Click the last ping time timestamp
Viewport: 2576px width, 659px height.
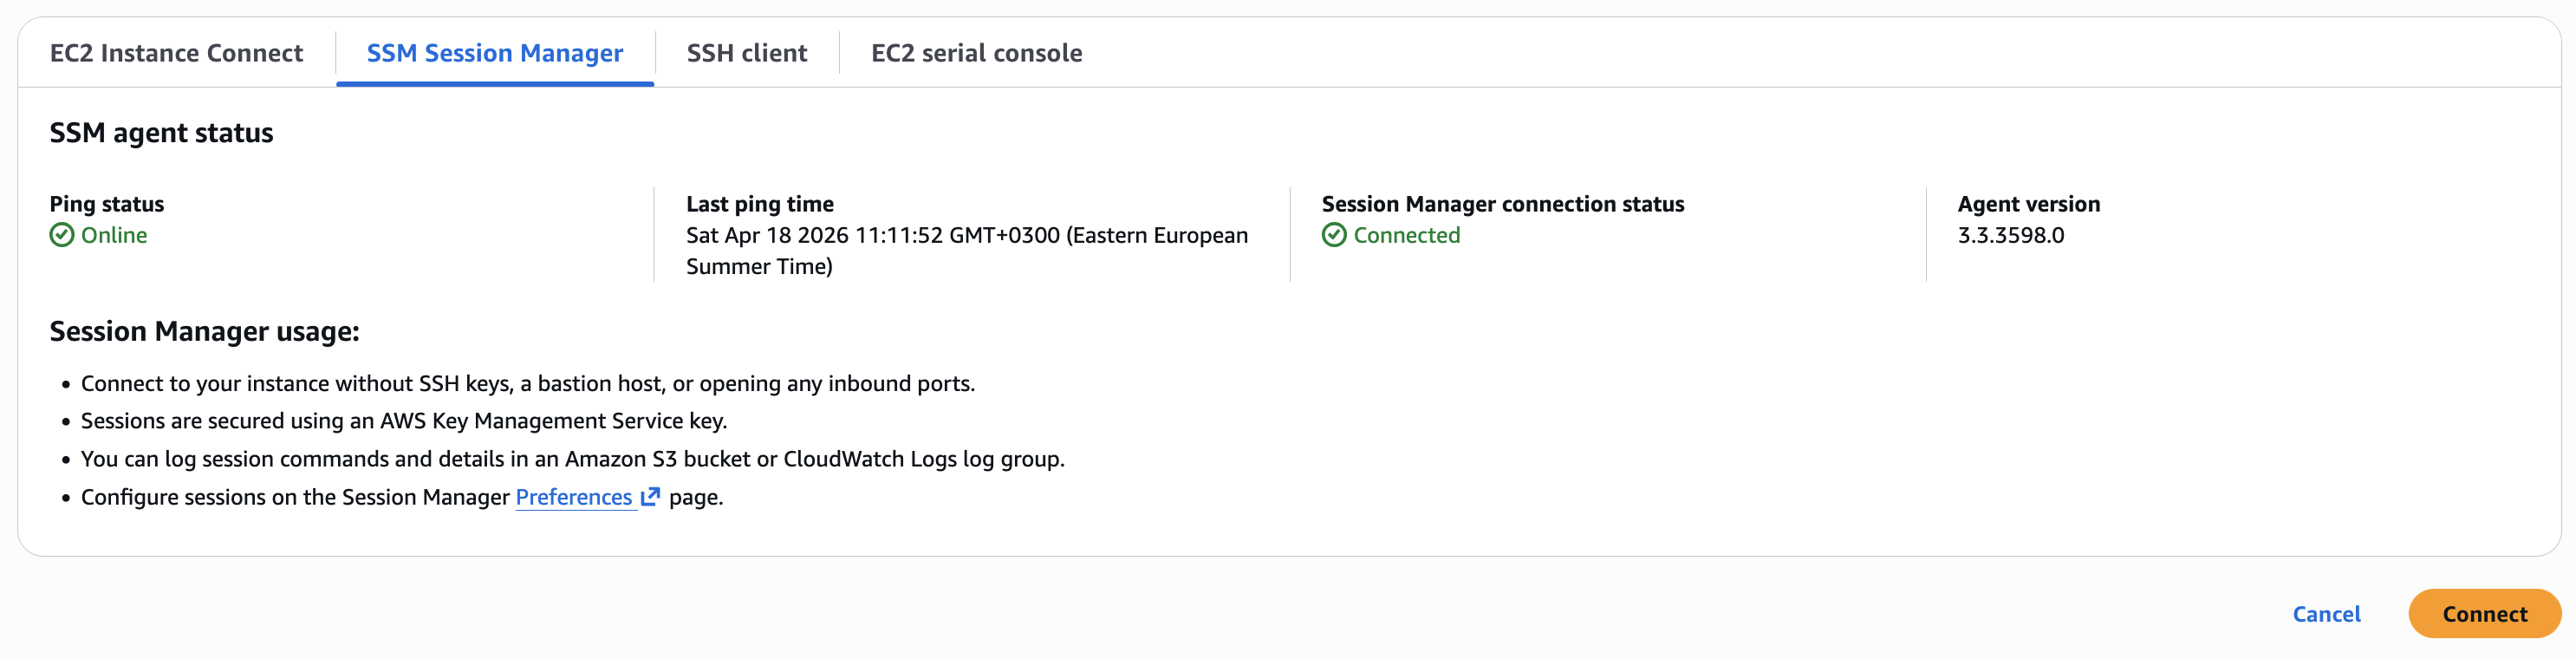pyautogui.click(x=966, y=236)
